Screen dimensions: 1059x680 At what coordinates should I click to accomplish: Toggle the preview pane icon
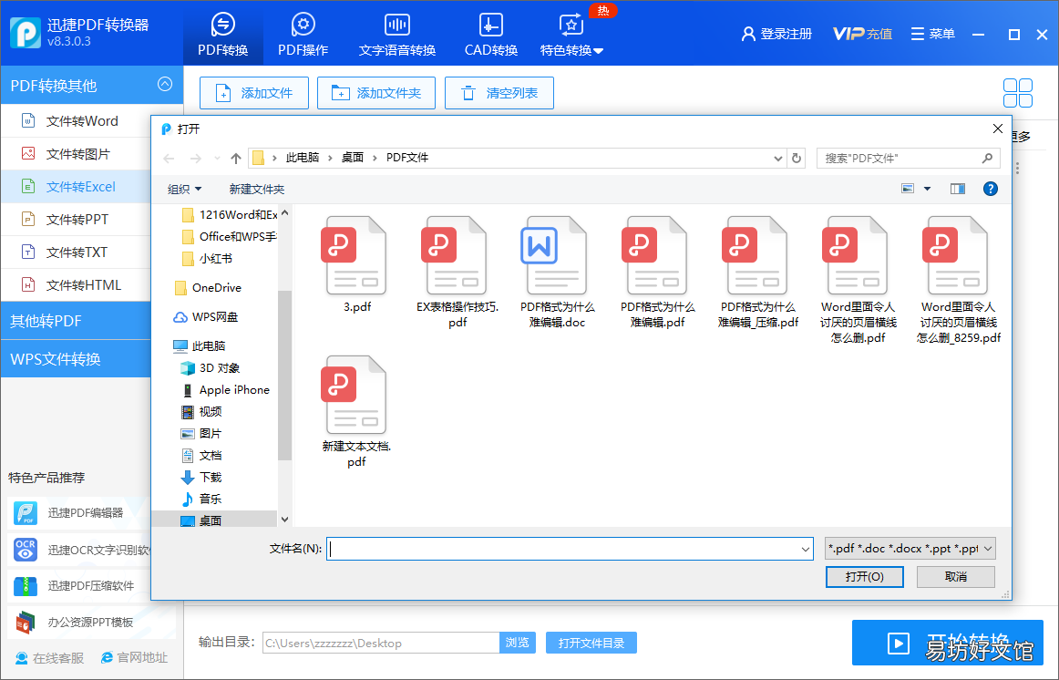(957, 189)
